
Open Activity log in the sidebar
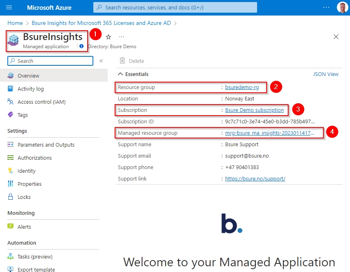[x=30, y=89]
